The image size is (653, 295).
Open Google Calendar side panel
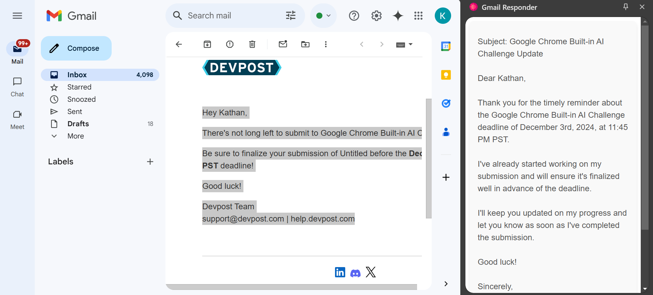pos(446,46)
